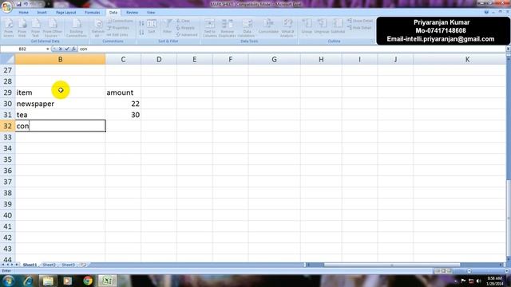Viewport: 511px width, 287px height.
Task: Open From Other Sources menu
Action: coord(52,28)
